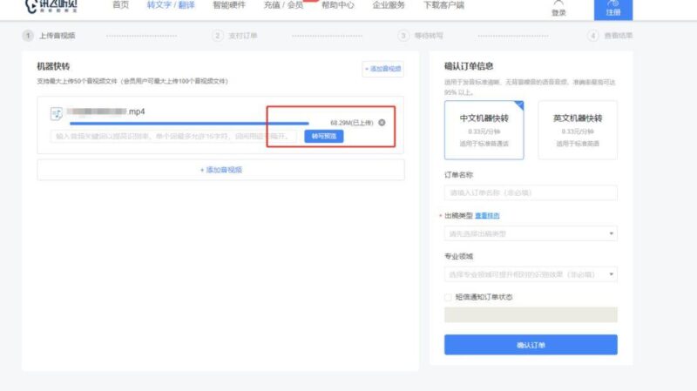697x391 pixels.
Task: Click step 1 上传音视频
Action: [x=49, y=36]
